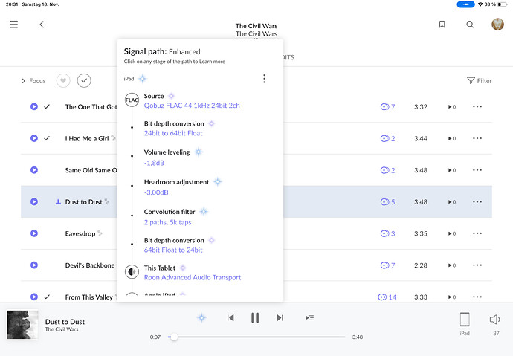
Task: Show 3 versions of Eavesdrop
Action: coord(387,233)
